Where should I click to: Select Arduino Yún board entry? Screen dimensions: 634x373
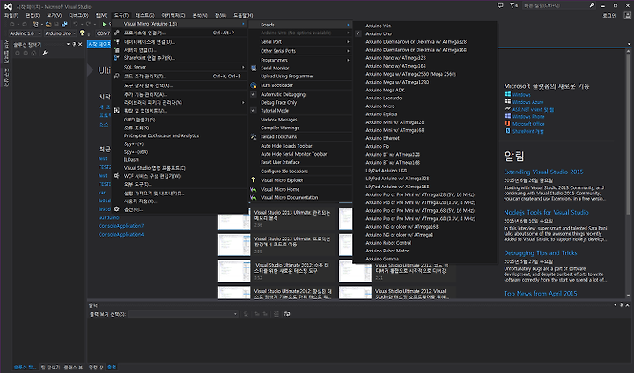[424, 26]
